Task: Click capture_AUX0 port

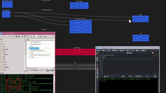Action: coord(7,3)
